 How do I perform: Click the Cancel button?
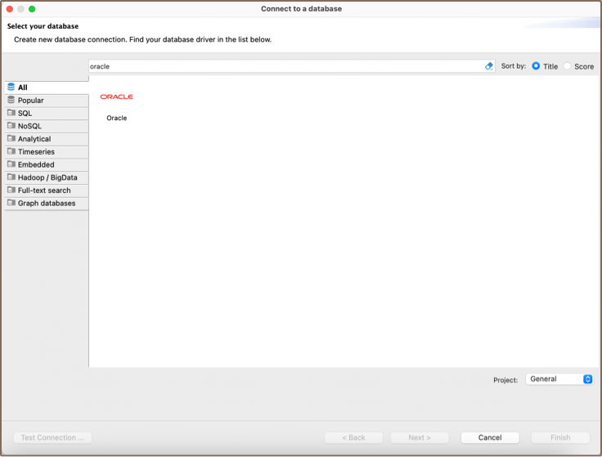click(x=490, y=437)
